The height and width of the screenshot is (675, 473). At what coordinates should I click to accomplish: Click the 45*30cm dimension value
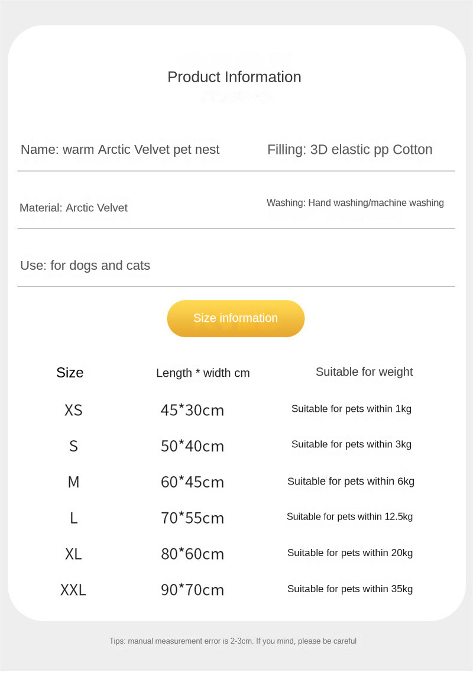click(x=192, y=410)
